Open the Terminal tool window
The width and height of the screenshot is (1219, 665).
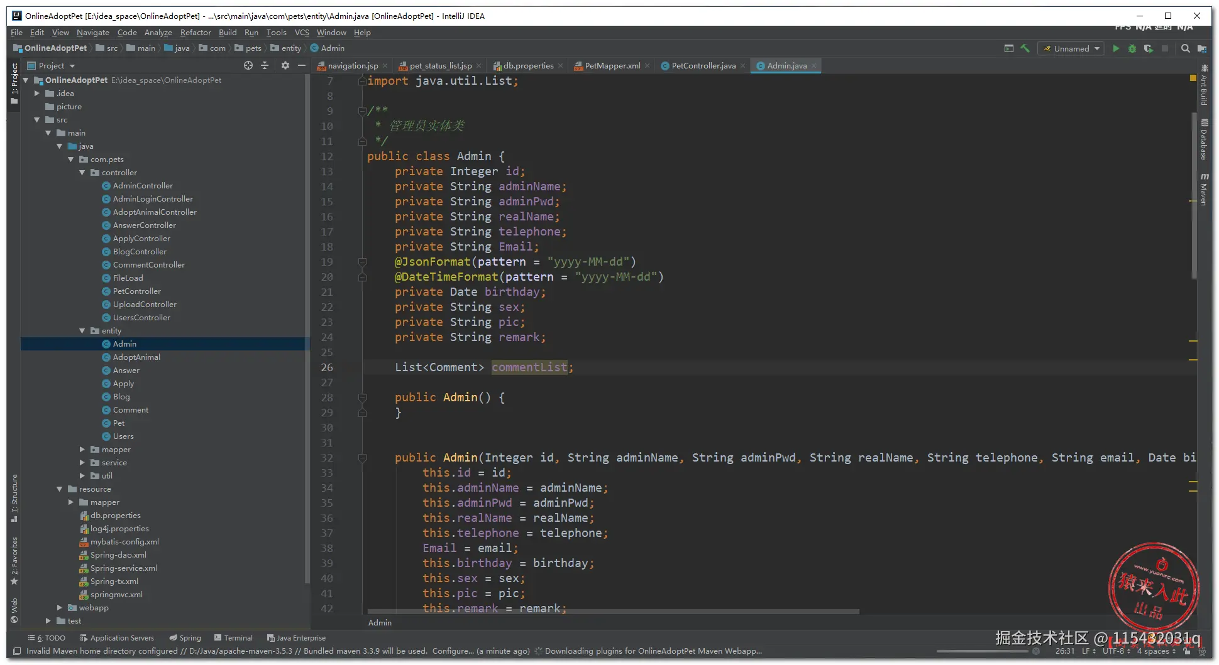234,638
